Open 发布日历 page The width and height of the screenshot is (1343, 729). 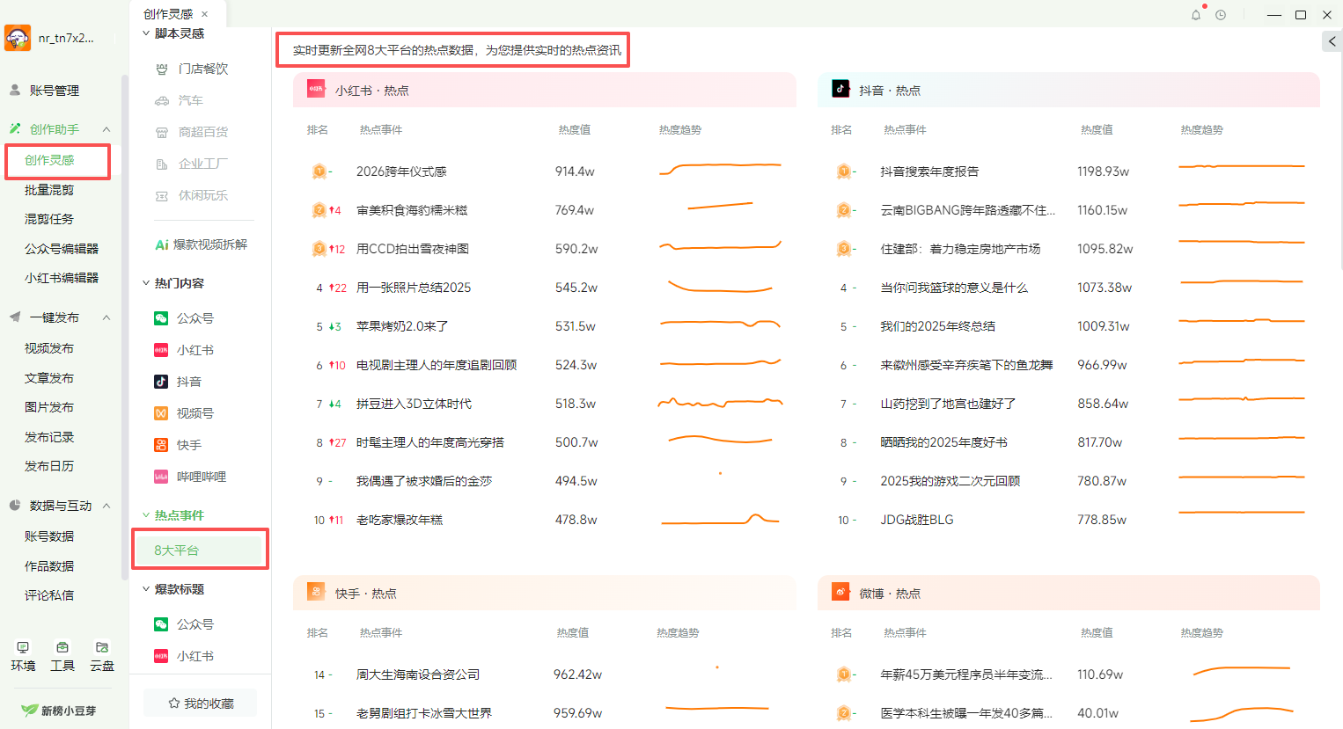click(x=49, y=466)
